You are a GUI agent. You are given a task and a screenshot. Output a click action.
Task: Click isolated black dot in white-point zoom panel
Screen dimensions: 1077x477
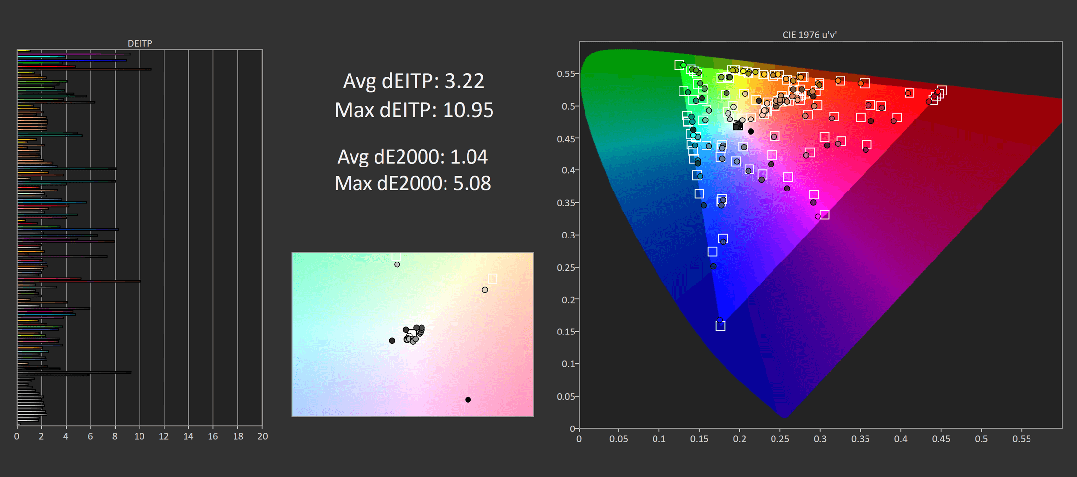(468, 400)
